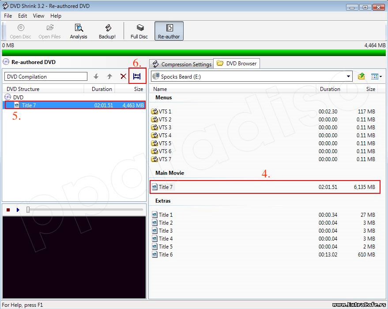Click the Open Files toolbar icon
Viewport: 388px width, 309px height.
pyautogui.click(x=50, y=31)
